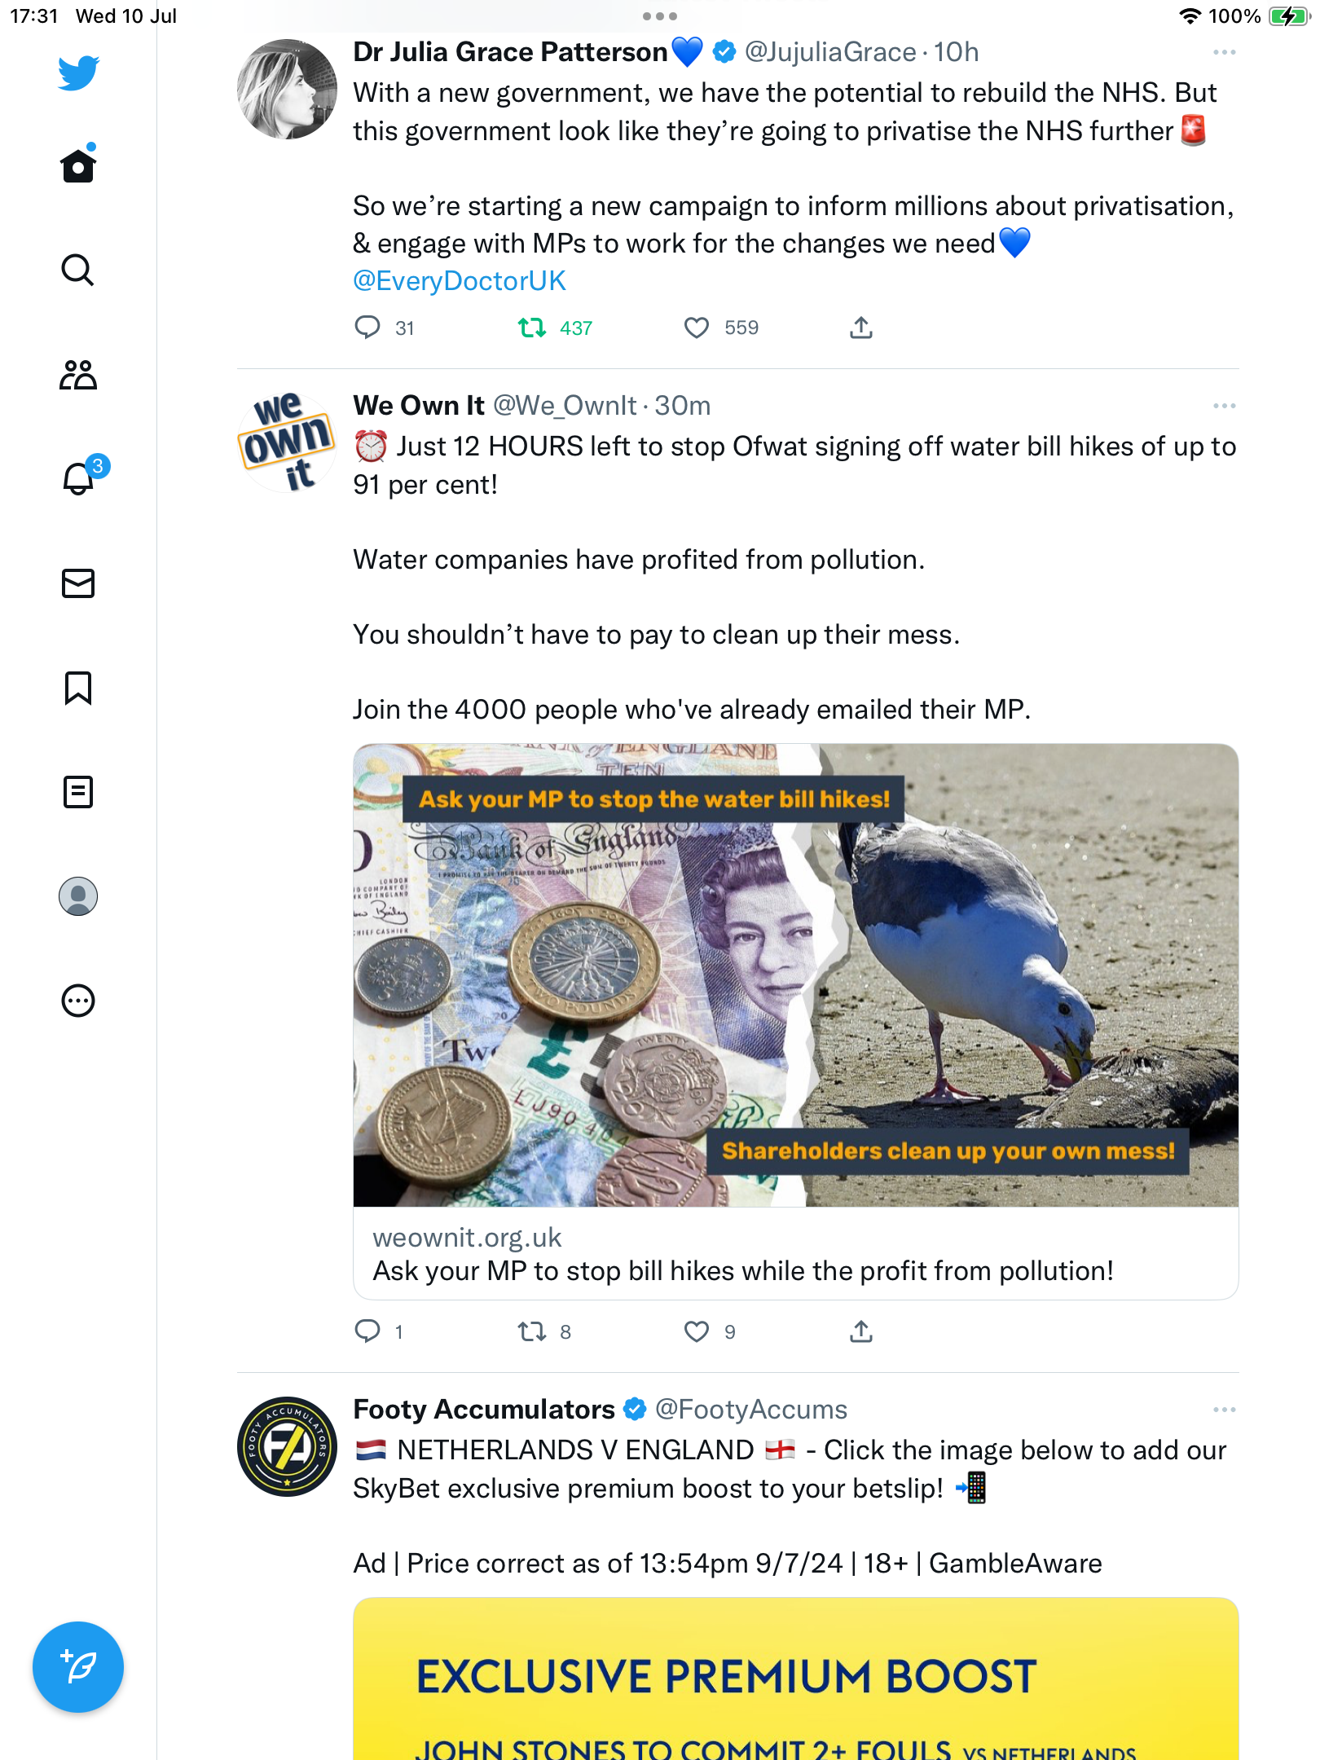The image size is (1320, 1760).
Task: Click the Twitter bird logo
Action: point(78,73)
